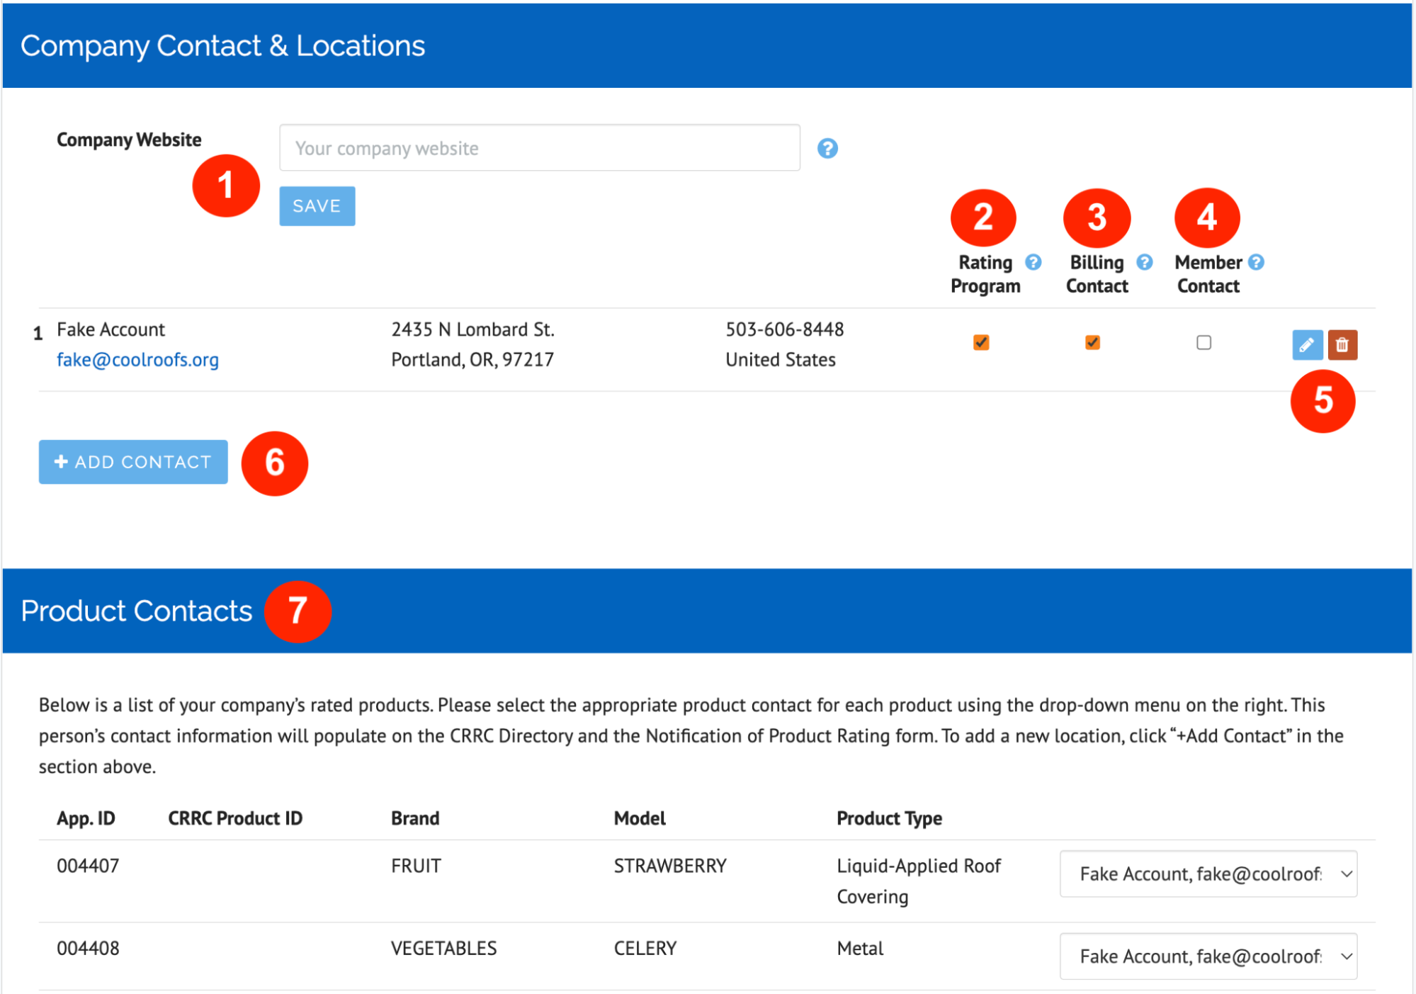Click the Member Contact help icon

click(x=1257, y=261)
